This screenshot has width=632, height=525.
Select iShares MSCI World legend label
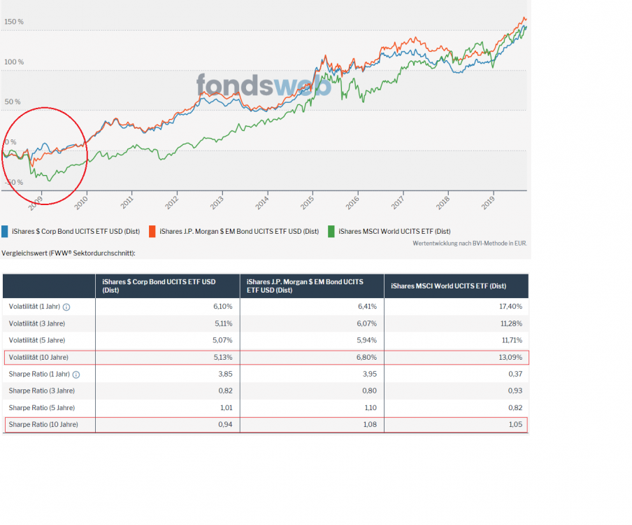click(394, 231)
